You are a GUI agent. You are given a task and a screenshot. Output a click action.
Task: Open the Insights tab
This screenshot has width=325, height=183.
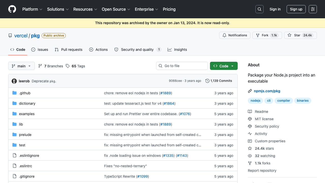[x=177, y=50]
